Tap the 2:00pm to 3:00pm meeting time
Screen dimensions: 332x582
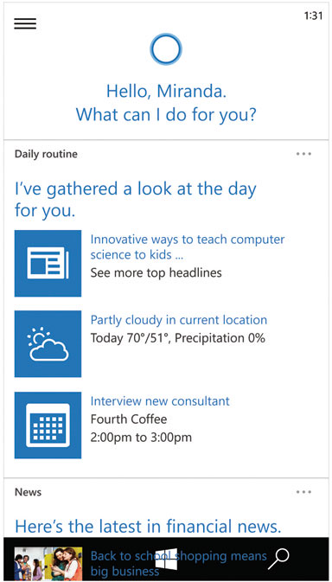(x=141, y=438)
